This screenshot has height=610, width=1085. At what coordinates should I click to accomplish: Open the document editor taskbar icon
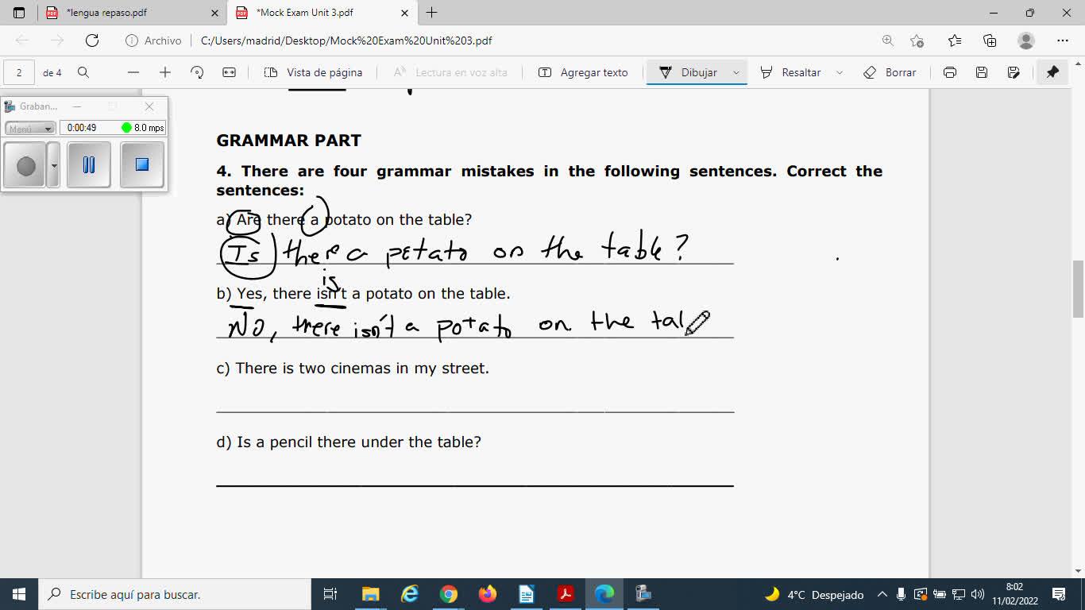pos(527,594)
